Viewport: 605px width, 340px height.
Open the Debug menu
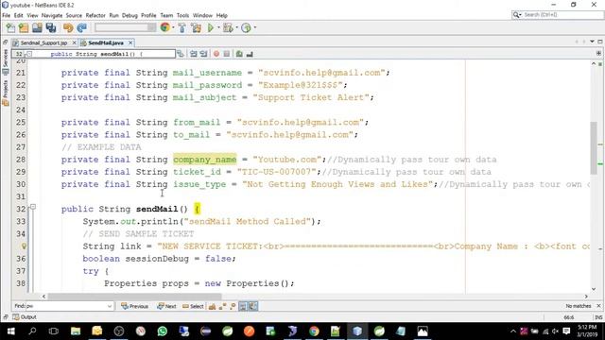click(x=130, y=15)
